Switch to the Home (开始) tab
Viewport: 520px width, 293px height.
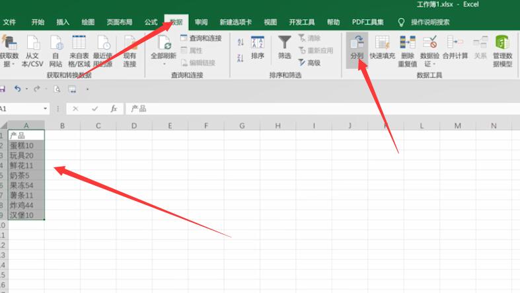click(x=38, y=22)
